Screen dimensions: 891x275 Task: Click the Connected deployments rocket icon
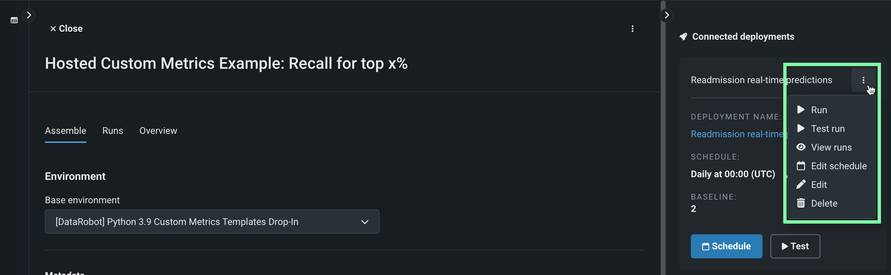[x=683, y=37]
